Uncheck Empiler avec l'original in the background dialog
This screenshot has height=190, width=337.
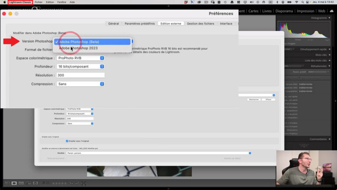[67, 141]
